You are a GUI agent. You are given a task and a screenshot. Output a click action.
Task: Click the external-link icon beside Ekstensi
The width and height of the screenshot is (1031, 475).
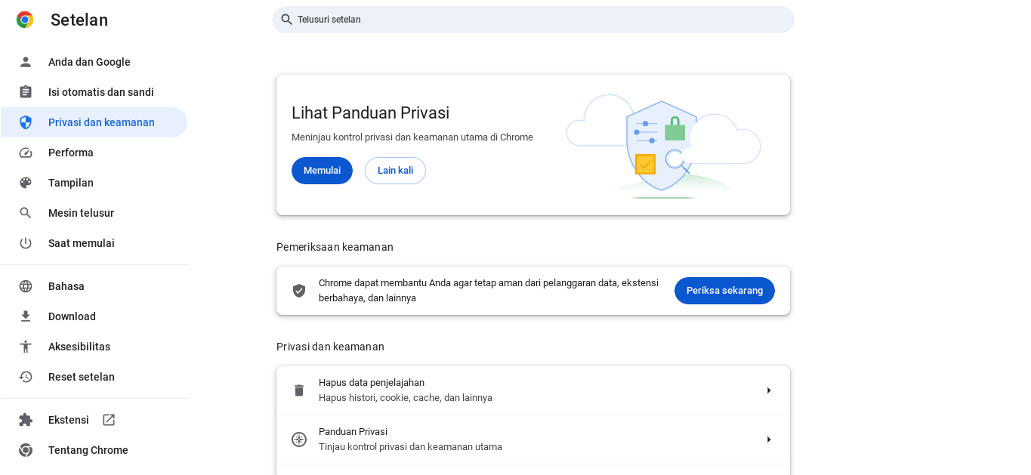click(109, 420)
